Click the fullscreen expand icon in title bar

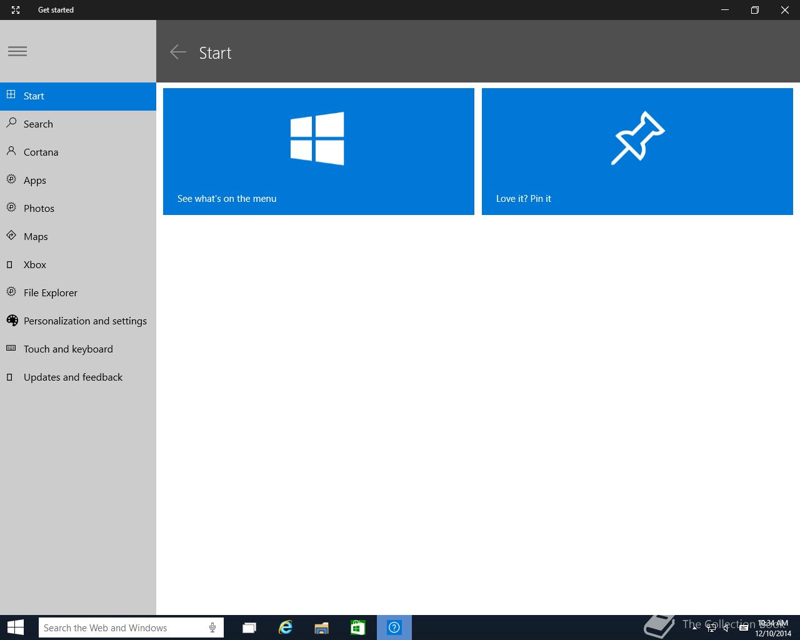(x=16, y=10)
